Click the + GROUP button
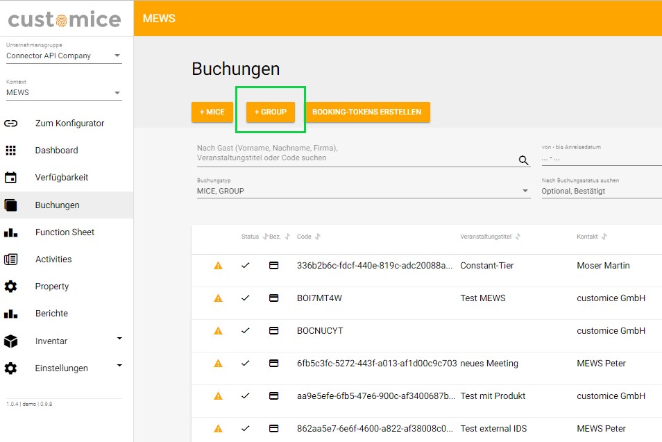 [x=270, y=112]
